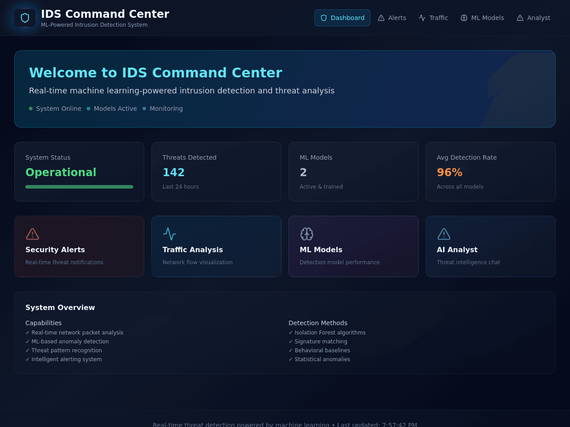Click the triangle icon beside Analyst nav
Viewport: 570px width, 427px height.
520,18
